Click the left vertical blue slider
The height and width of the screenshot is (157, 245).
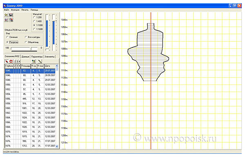coord(47,33)
